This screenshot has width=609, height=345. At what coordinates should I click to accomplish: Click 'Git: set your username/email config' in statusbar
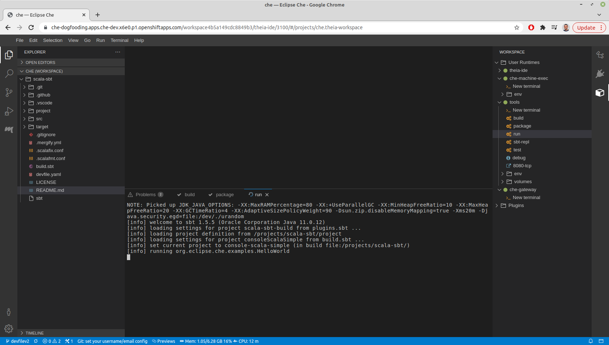[x=112, y=341]
